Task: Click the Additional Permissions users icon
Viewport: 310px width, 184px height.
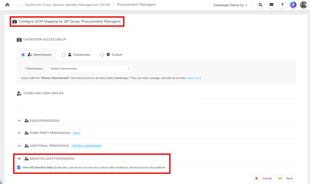Action: pyautogui.click(x=26, y=146)
